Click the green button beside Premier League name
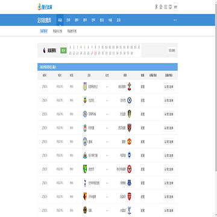The width and height of the screenshot is (217, 217). point(63,50)
